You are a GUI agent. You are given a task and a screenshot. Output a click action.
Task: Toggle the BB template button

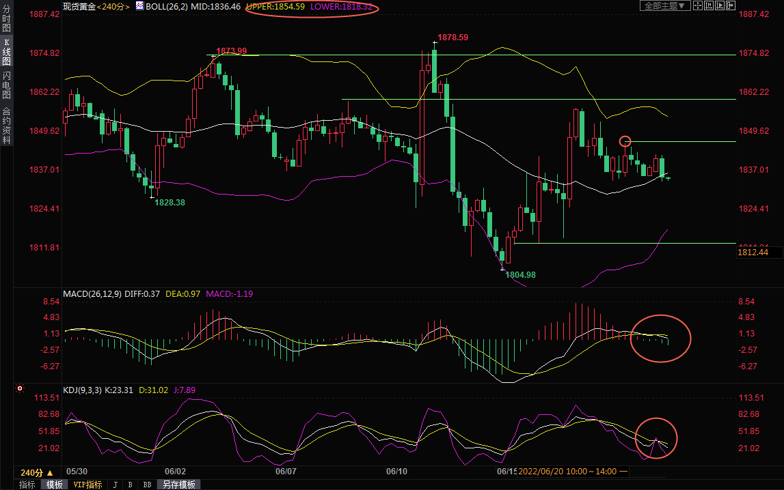click(146, 485)
